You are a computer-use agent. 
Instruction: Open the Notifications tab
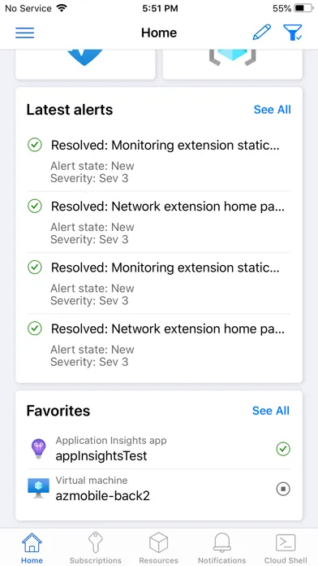pos(221,548)
